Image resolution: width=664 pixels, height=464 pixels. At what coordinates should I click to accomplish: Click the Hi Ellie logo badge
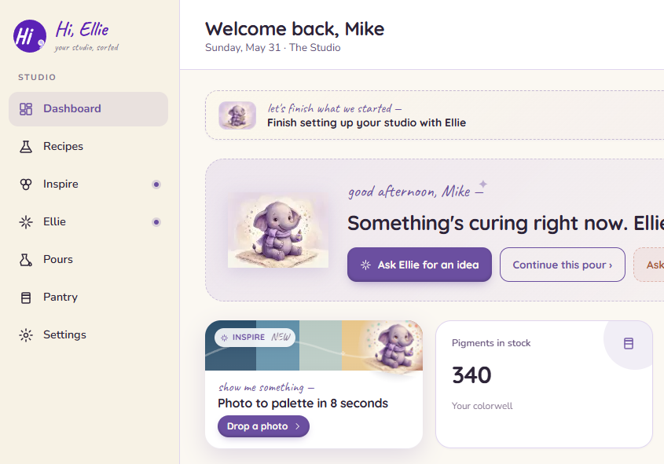tap(30, 36)
